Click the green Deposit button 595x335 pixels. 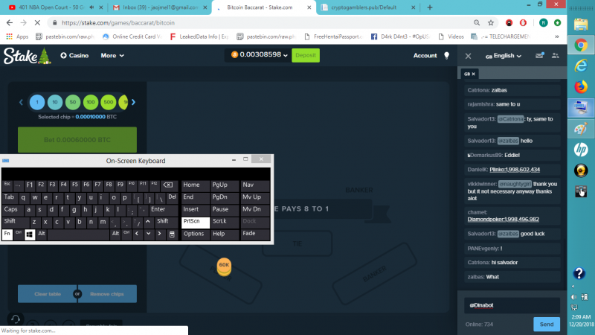click(x=306, y=55)
